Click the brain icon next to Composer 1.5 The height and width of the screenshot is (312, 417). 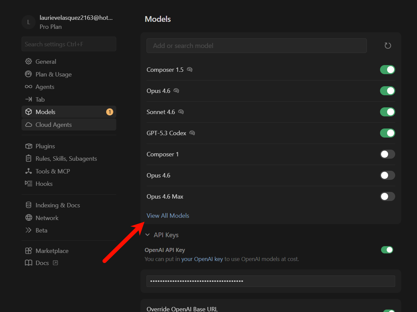coord(190,70)
